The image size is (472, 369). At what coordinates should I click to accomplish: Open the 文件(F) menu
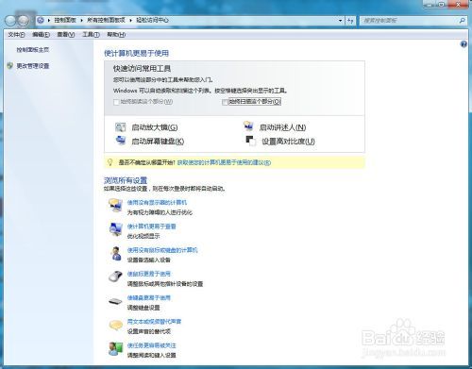[x=16, y=35]
